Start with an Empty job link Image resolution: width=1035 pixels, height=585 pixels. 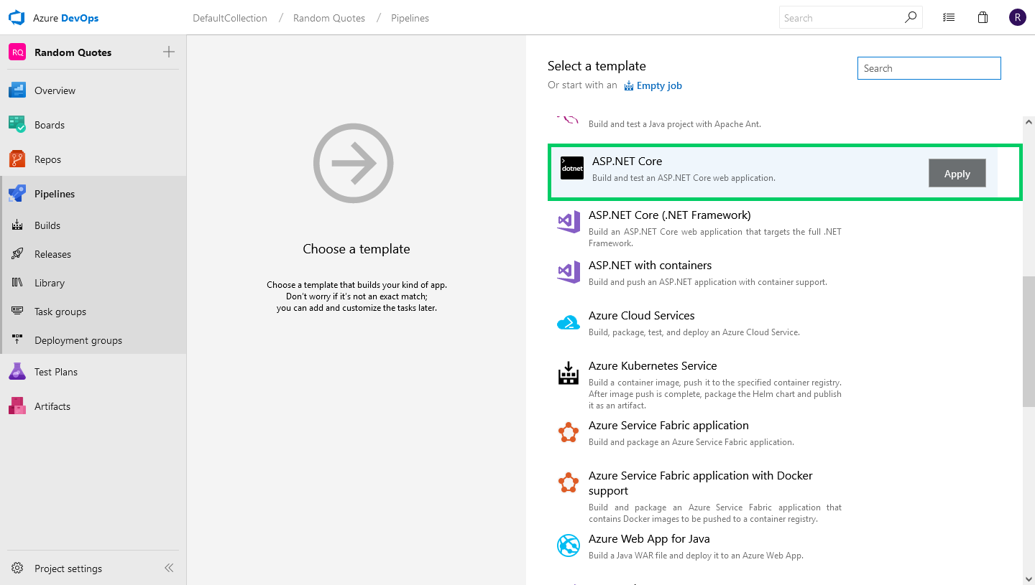[x=653, y=85]
